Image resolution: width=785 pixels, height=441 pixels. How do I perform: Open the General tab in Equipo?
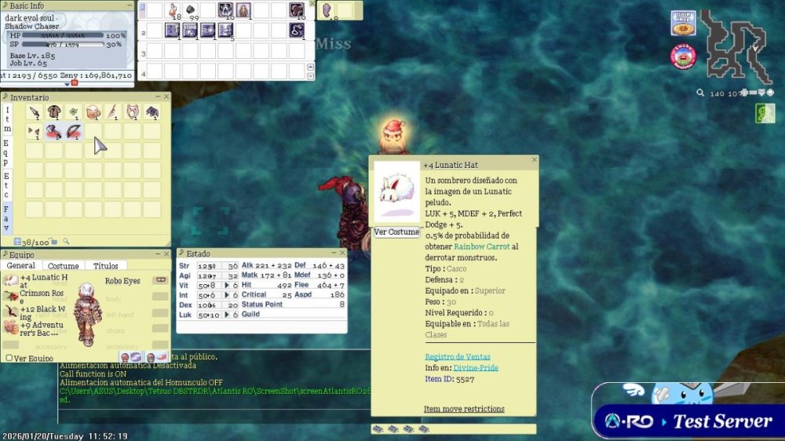click(21, 266)
